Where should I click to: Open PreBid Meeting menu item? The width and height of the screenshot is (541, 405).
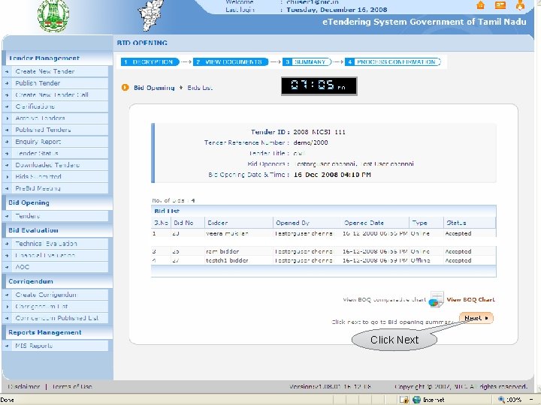38,188
